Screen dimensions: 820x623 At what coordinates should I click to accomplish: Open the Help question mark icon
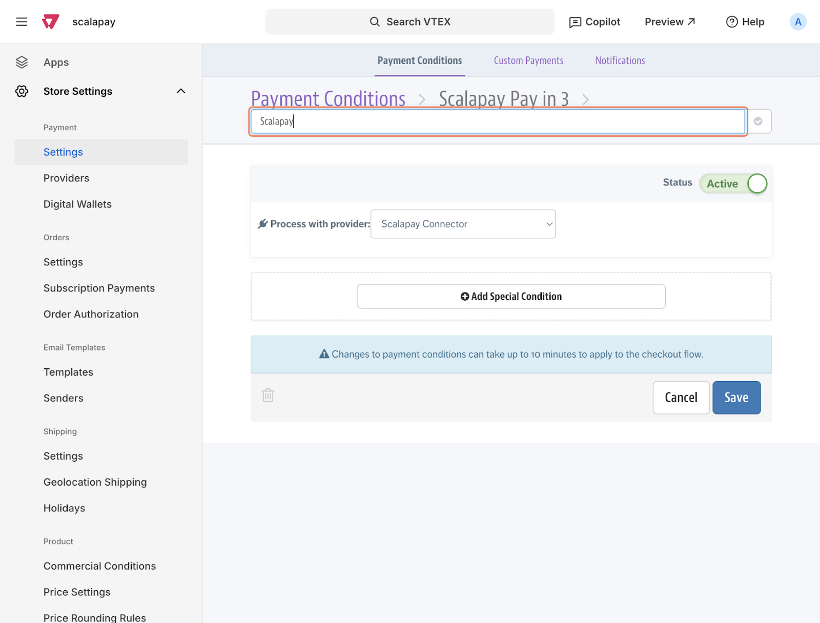click(732, 22)
